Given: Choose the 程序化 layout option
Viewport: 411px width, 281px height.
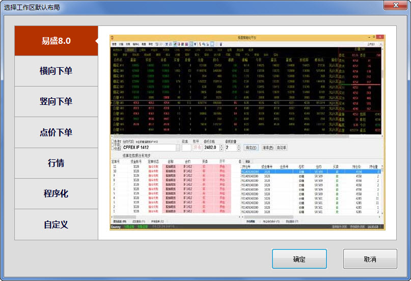Looking at the screenshot, I should point(56,194).
